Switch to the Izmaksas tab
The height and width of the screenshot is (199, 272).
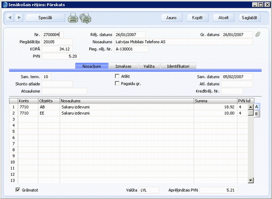click(x=123, y=66)
